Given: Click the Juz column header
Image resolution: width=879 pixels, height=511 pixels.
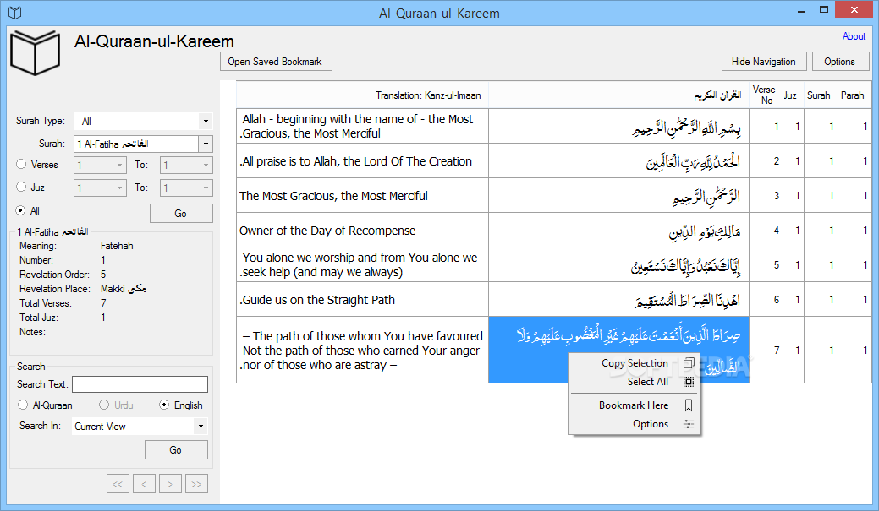Looking at the screenshot, I should coord(793,95).
